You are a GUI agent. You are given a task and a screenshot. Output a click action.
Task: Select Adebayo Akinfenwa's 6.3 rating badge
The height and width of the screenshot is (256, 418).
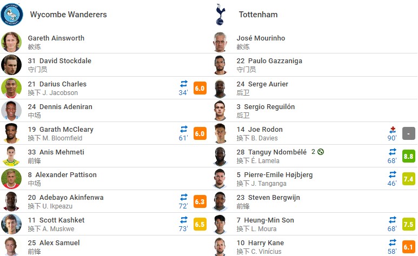click(x=200, y=201)
